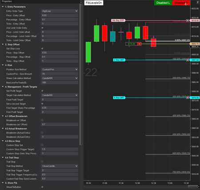Select the 10s Buy STP order label
Screen dimensions: 200x190
click(x=118, y=21)
